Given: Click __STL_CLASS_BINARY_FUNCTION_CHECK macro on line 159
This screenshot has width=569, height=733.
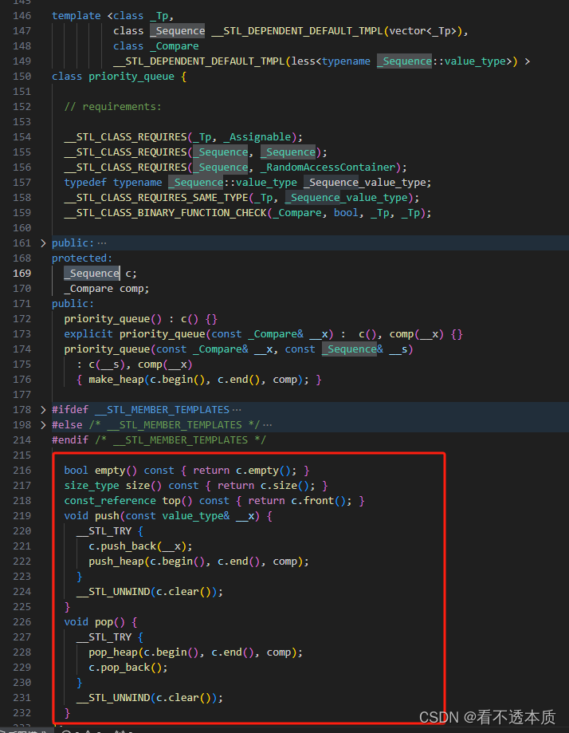Looking at the screenshot, I should [166, 213].
